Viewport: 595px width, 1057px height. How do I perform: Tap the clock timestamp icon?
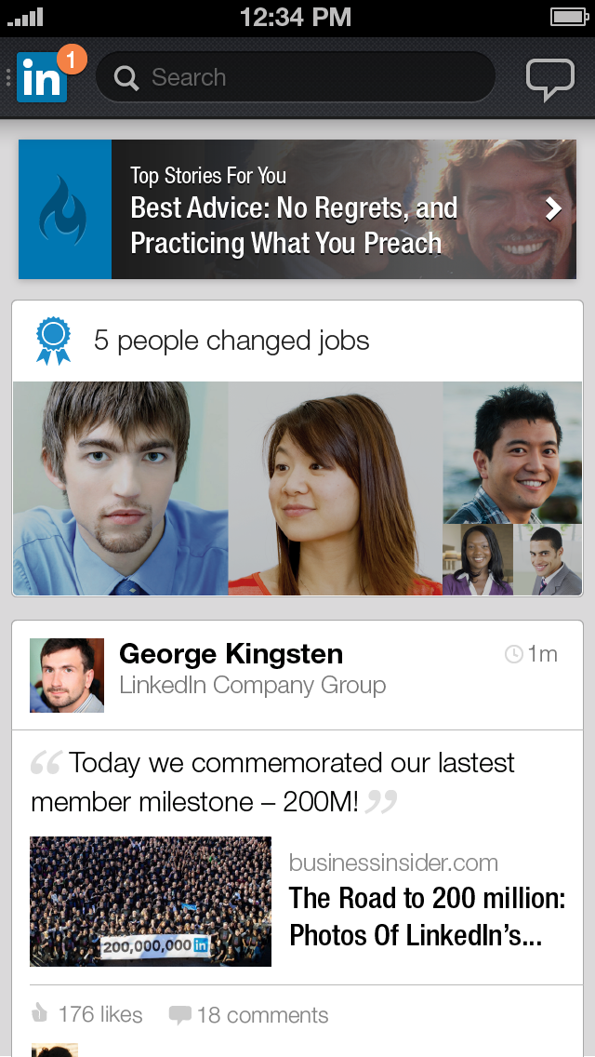(513, 655)
